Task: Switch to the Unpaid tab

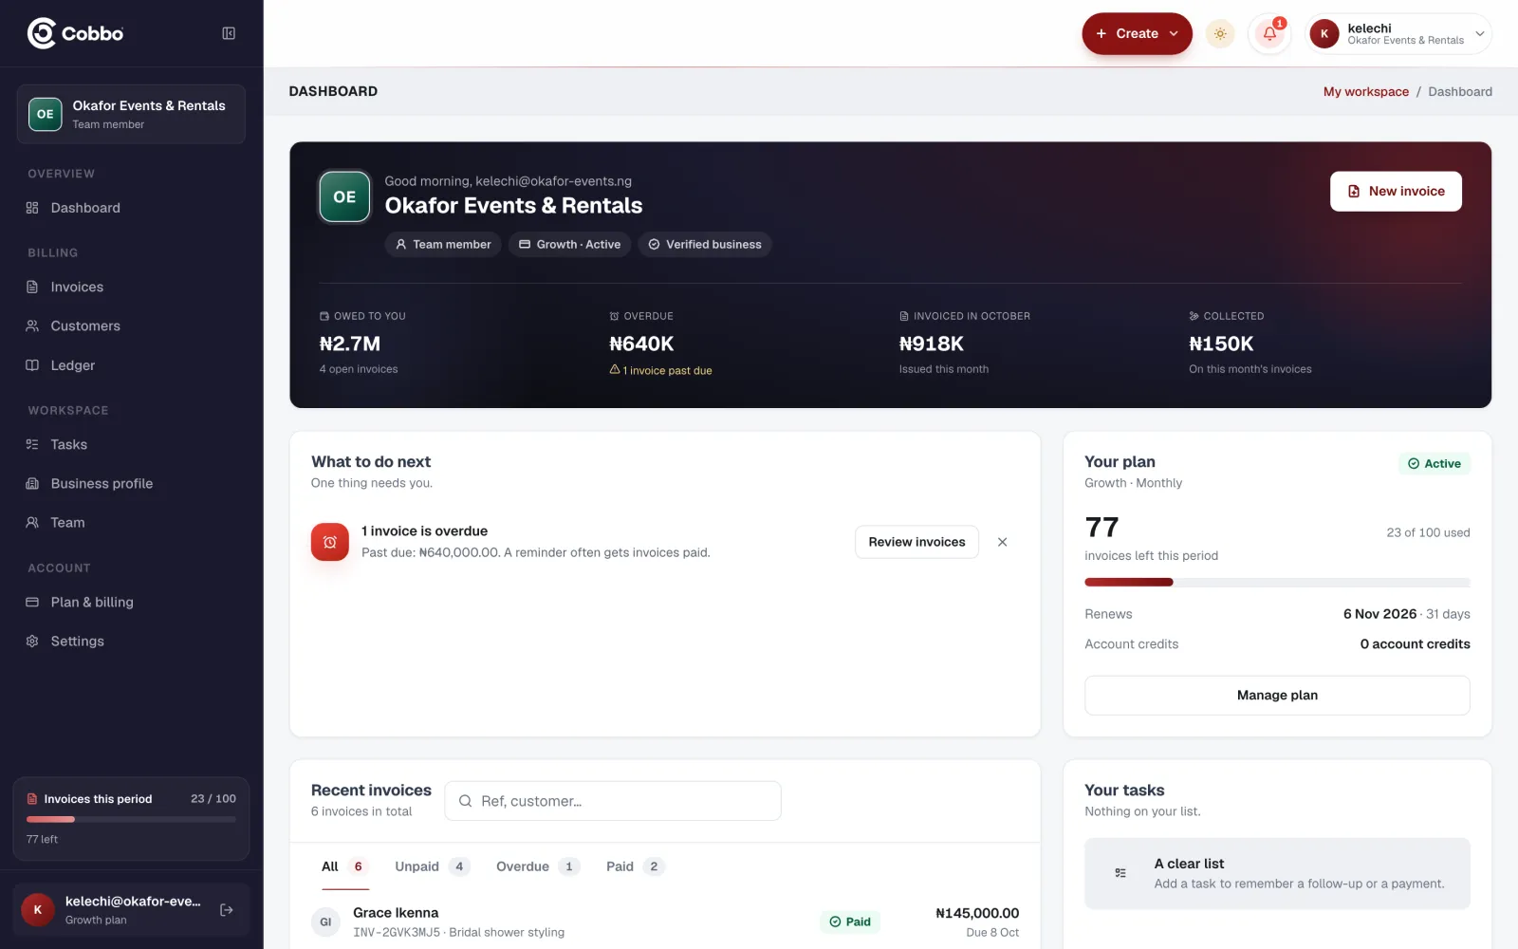Action: 432,866
